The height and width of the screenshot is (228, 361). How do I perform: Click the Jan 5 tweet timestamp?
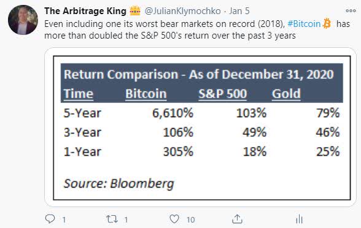tap(239, 11)
